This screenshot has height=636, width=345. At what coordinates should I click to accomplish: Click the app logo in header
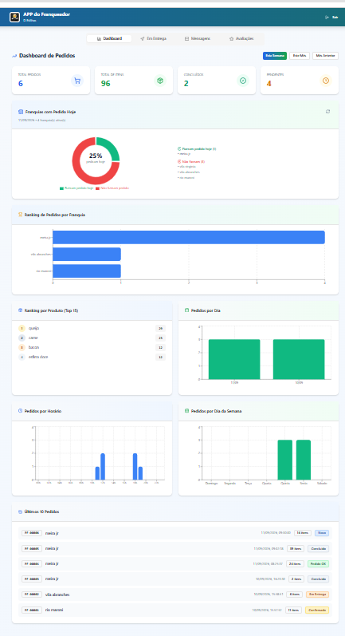point(14,17)
